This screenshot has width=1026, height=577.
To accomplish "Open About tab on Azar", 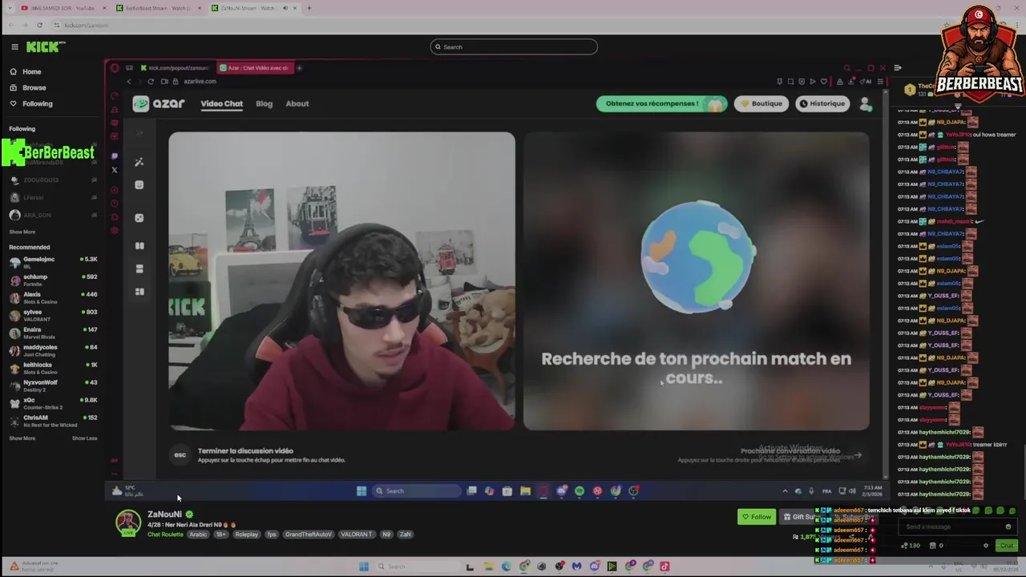I will (297, 103).
